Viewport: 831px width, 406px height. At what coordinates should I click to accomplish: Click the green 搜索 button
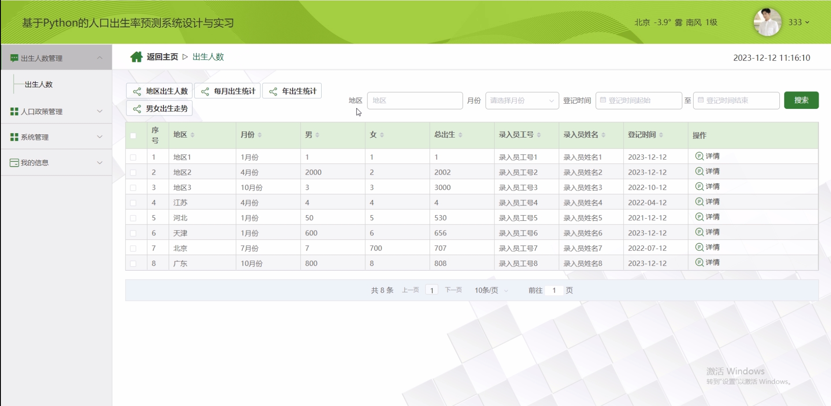coord(801,100)
